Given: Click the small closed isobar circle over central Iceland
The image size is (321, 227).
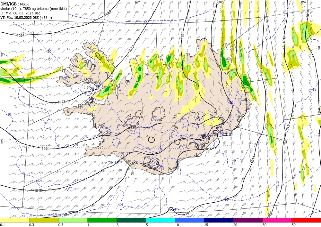Looking at the screenshot, I should pos(151,140).
